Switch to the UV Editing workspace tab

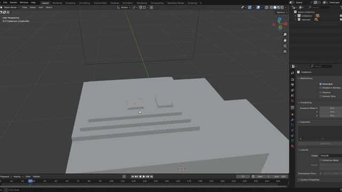(x=84, y=3)
